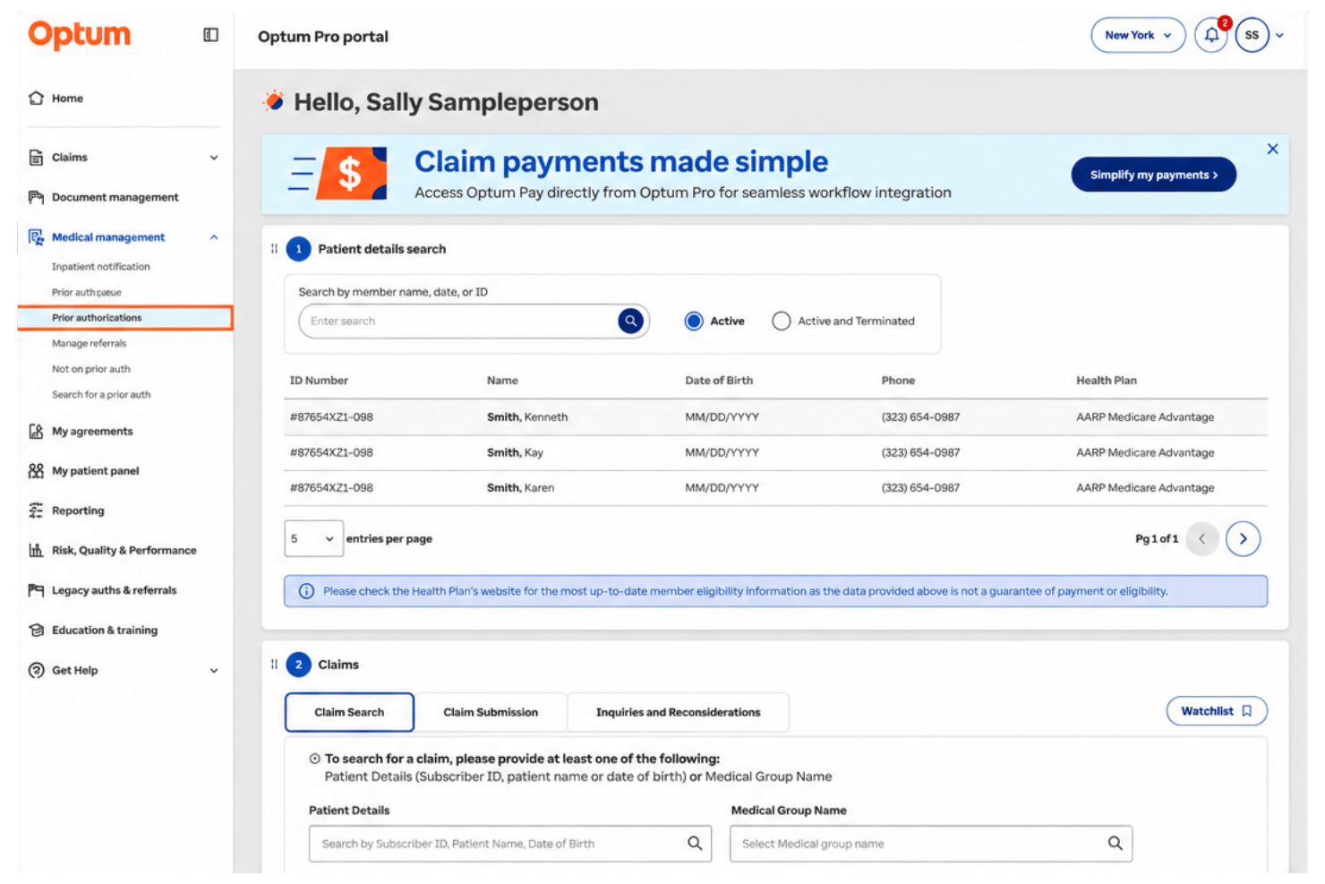Open Manage referrals submenu item

click(x=90, y=344)
